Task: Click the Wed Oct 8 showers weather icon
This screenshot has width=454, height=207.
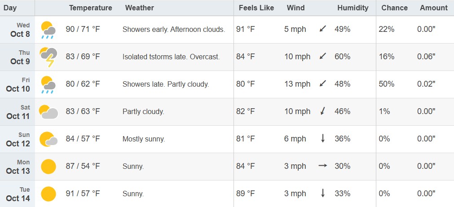Action: click(48, 30)
